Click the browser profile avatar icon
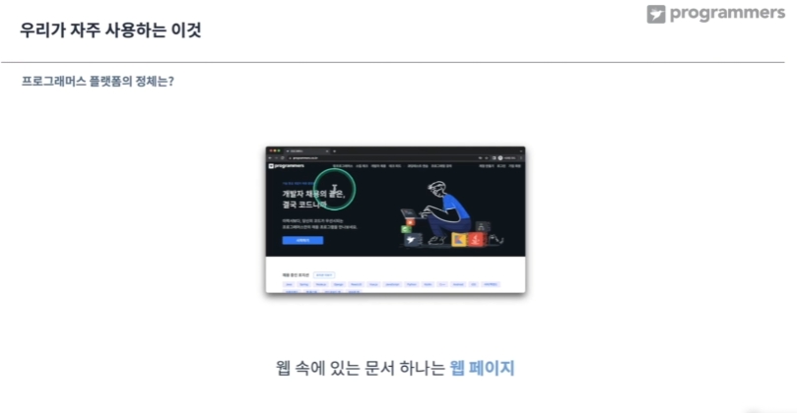This screenshot has height=413, width=797. pos(500,157)
